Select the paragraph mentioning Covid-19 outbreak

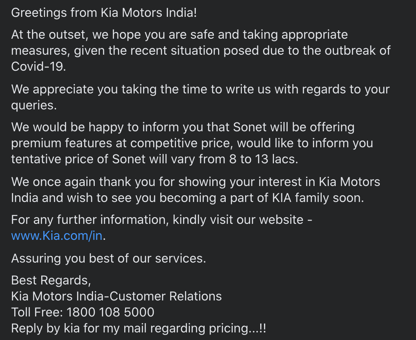201,50
